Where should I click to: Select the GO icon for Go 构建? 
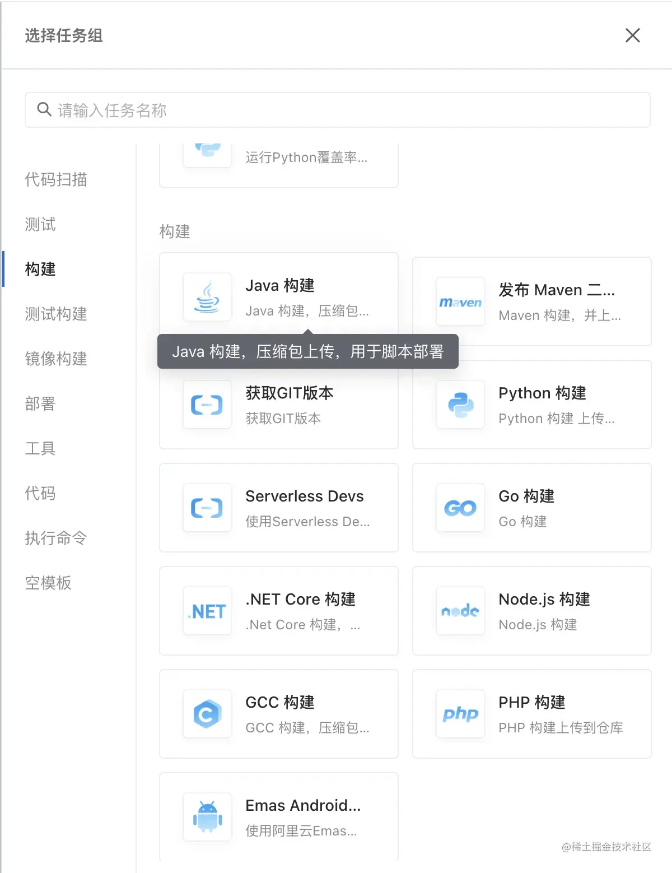pos(460,508)
